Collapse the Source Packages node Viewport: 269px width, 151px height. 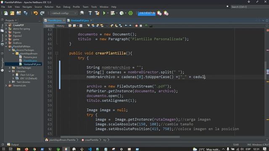[10, 50]
